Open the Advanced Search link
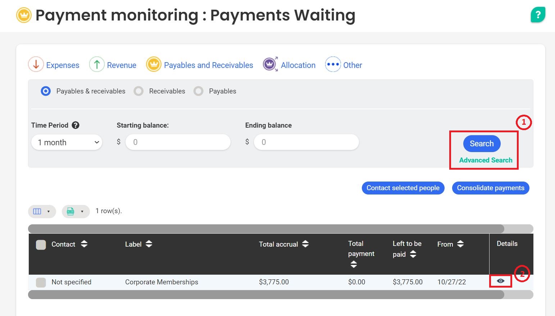This screenshot has width=555, height=316. pyautogui.click(x=486, y=160)
